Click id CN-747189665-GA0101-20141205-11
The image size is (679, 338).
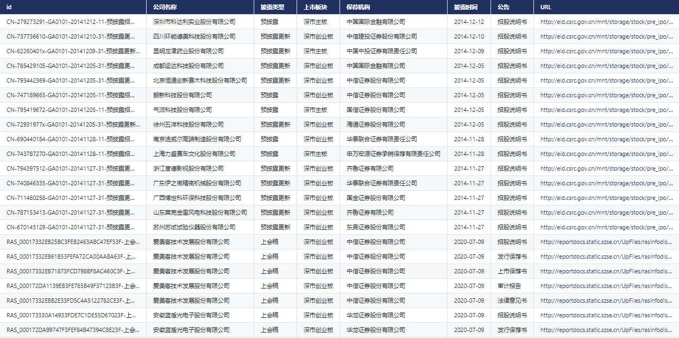pos(71,95)
